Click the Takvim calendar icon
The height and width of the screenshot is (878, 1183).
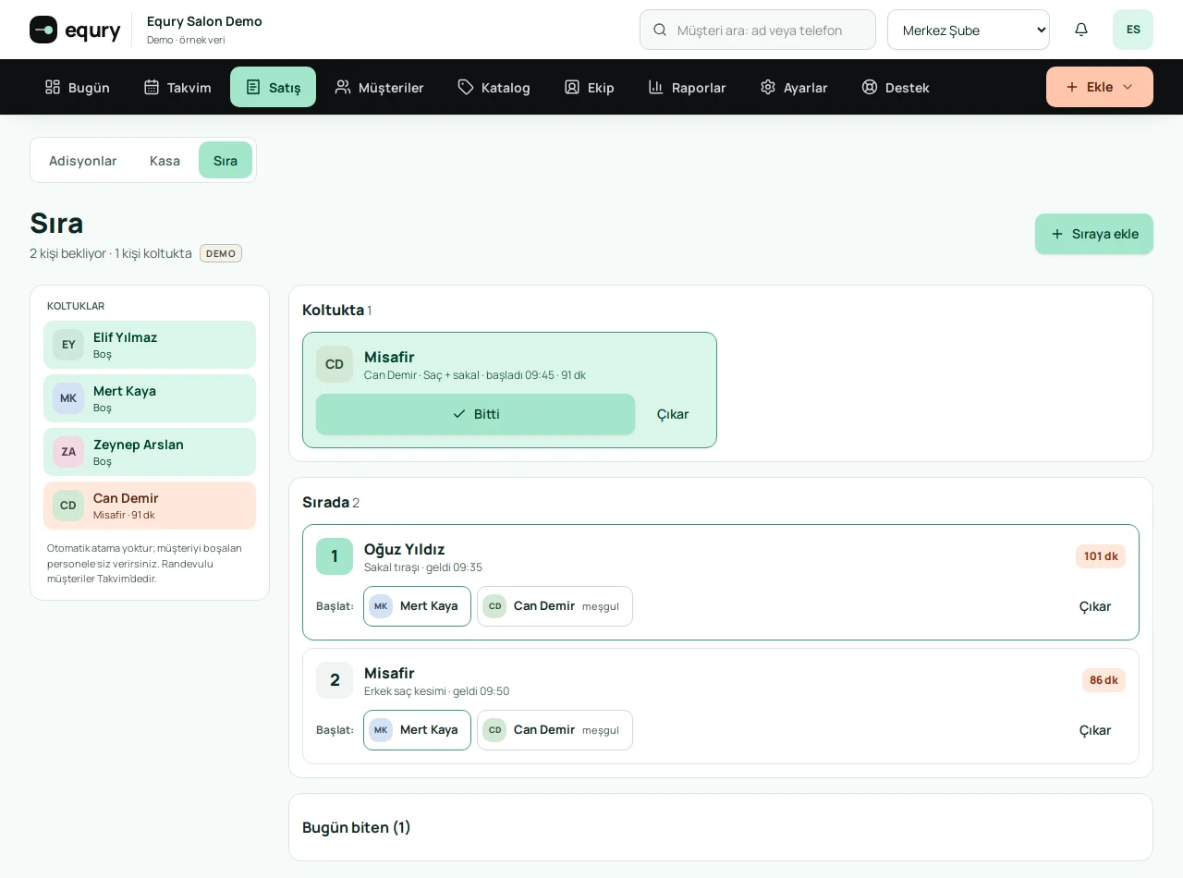tap(152, 87)
